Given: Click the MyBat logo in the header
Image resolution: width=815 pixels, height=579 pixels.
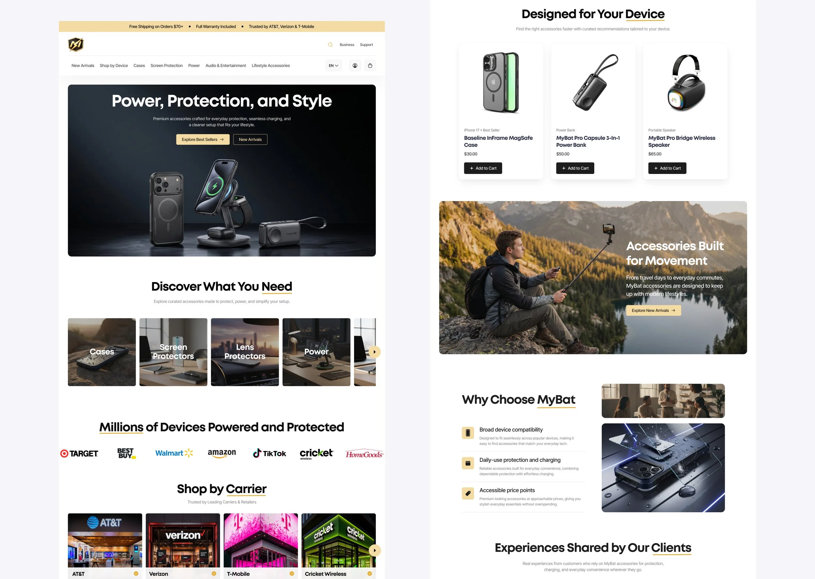Looking at the screenshot, I should pyautogui.click(x=76, y=45).
